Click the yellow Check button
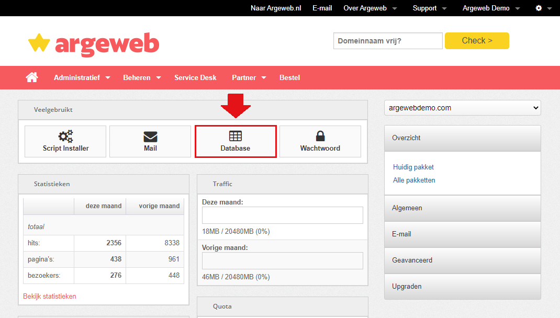Image resolution: width=560 pixels, height=318 pixels. tap(477, 41)
